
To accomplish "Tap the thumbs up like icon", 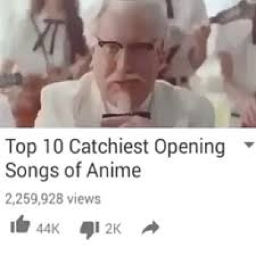I will (20, 224).
